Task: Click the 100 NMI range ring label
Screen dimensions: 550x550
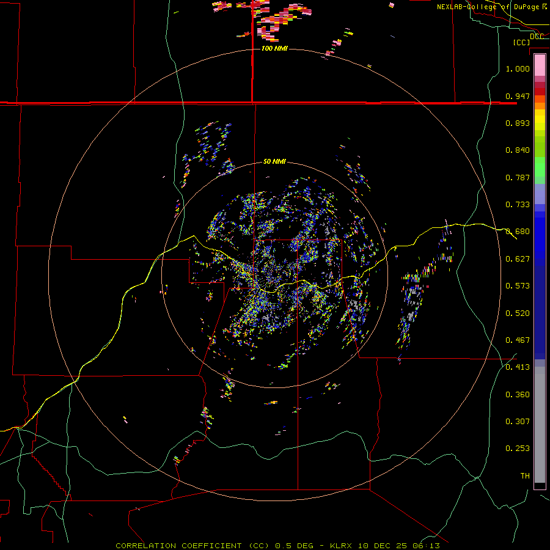Action: (274, 48)
